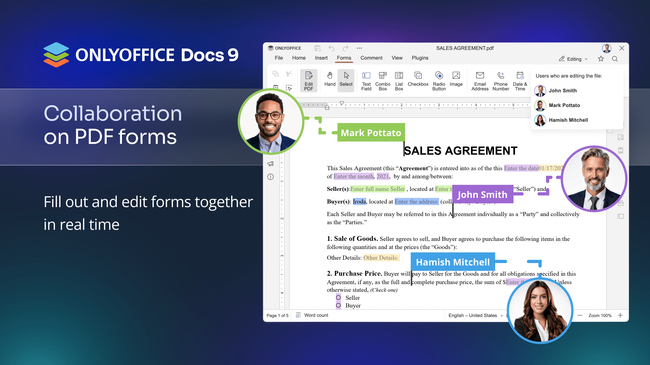
Task: Select the Seller radio button
Action: tap(338, 298)
